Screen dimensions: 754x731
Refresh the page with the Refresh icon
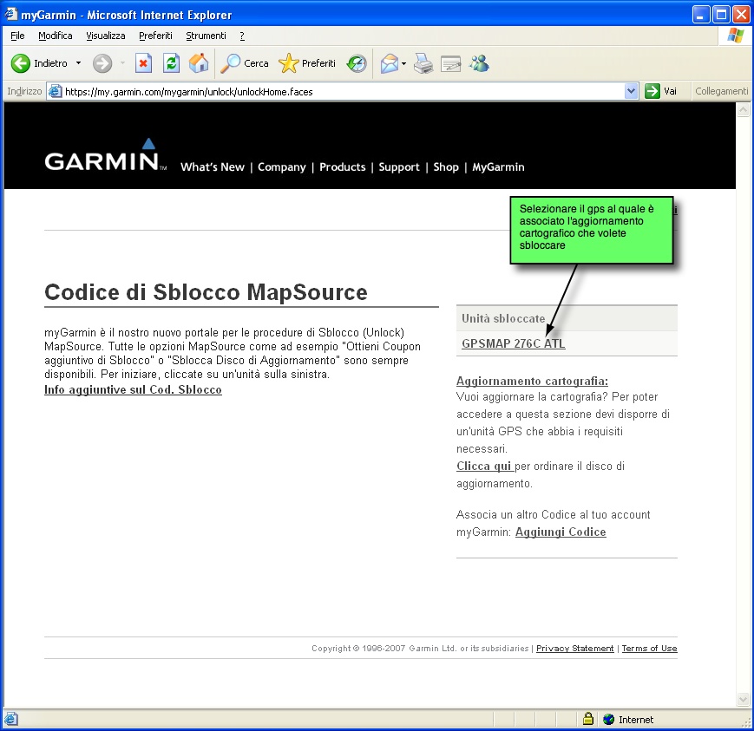pos(172,63)
